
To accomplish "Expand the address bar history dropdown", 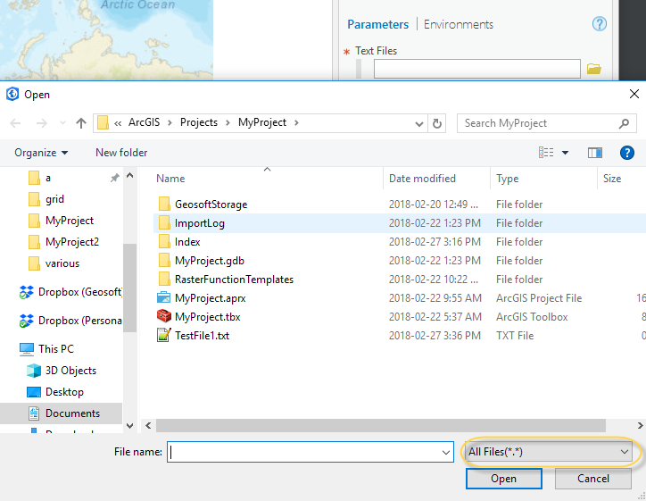I will 419,123.
